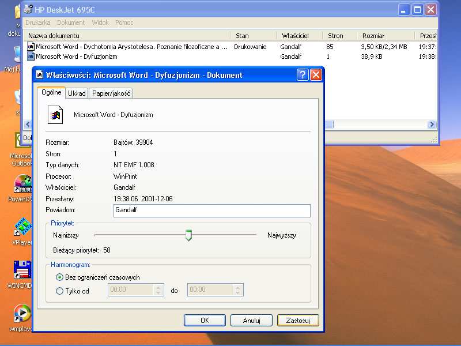Click the Powiadom input field containing Gandalf
461x346 pixels.
pos(211,210)
